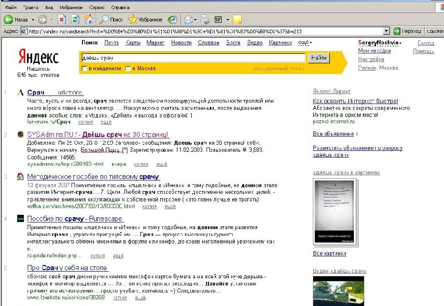
Task: Open the image thumbnail under "в картинках"
Action: click(335, 212)
